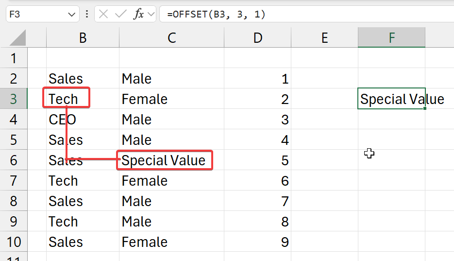This screenshot has height=261, width=454.
Task: Select column B header
Action: coord(83,38)
